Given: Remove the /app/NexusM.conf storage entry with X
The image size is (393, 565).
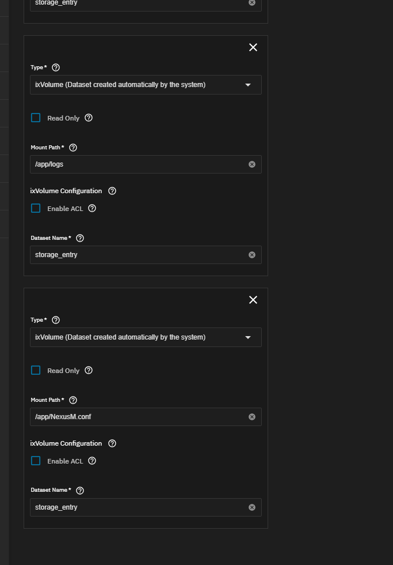Looking at the screenshot, I should (253, 300).
